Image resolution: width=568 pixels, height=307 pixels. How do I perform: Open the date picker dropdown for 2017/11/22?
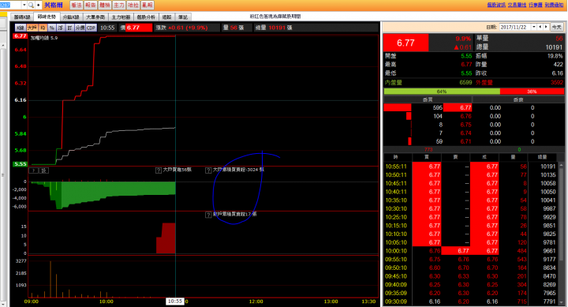click(533, 27)
